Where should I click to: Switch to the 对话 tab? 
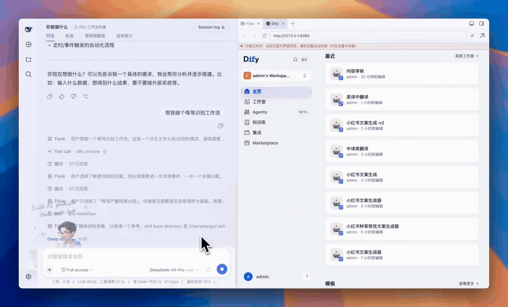50,36
